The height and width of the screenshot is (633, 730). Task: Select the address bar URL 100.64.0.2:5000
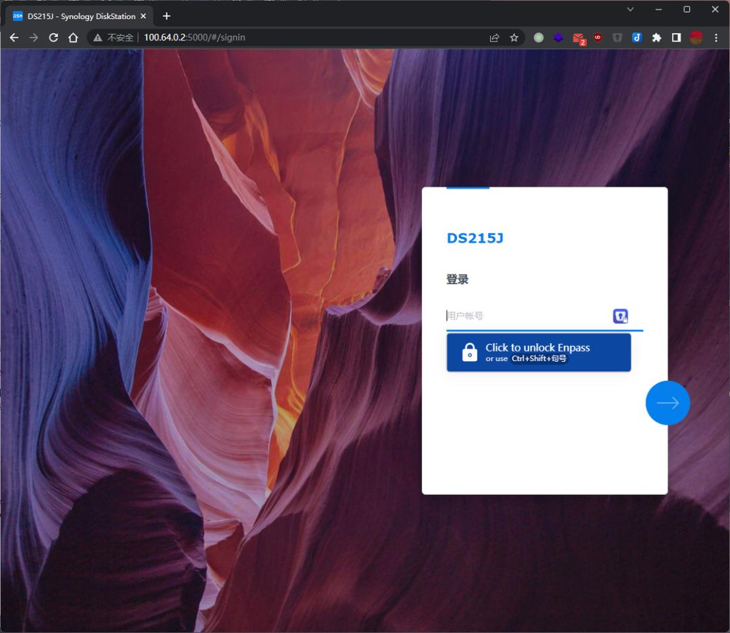pyautogui.click(x=194, y=37)
